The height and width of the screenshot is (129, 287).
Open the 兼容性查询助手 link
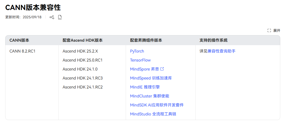click(x=221, y=51)
